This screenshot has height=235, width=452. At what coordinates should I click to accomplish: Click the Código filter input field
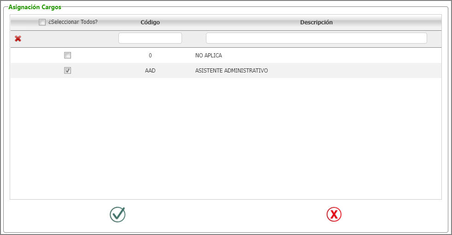pos(150,38)
